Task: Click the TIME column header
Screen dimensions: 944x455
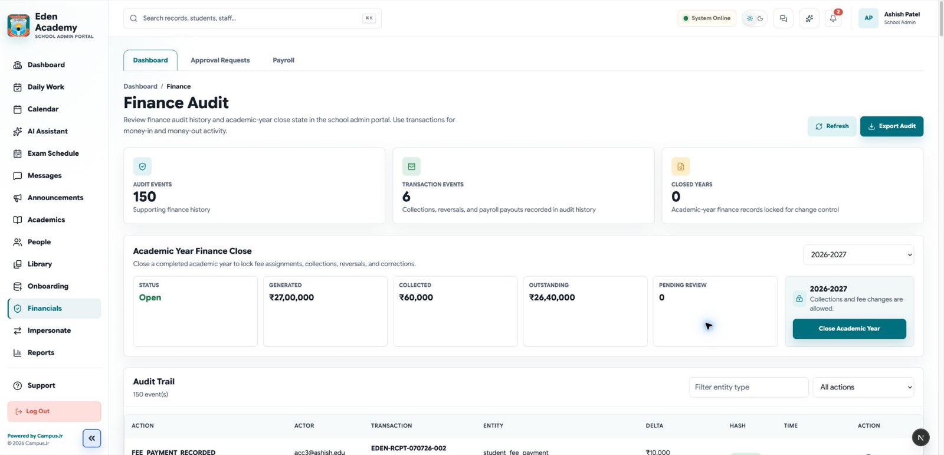Action: (x=791, y=425)
